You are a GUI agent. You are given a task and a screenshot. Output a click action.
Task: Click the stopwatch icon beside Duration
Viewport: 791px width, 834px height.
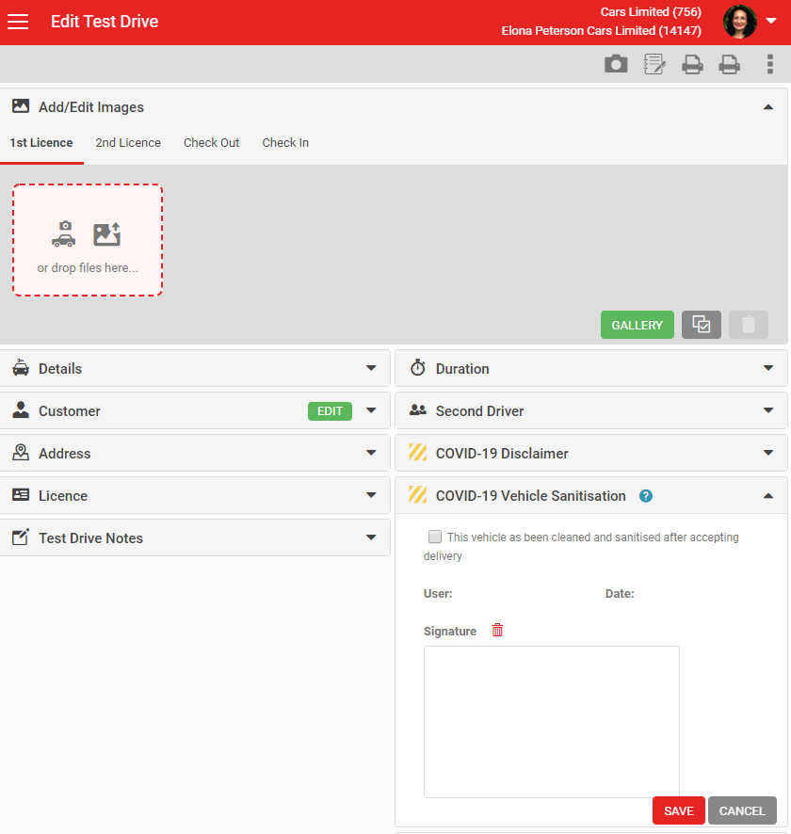tap(418, 367)
